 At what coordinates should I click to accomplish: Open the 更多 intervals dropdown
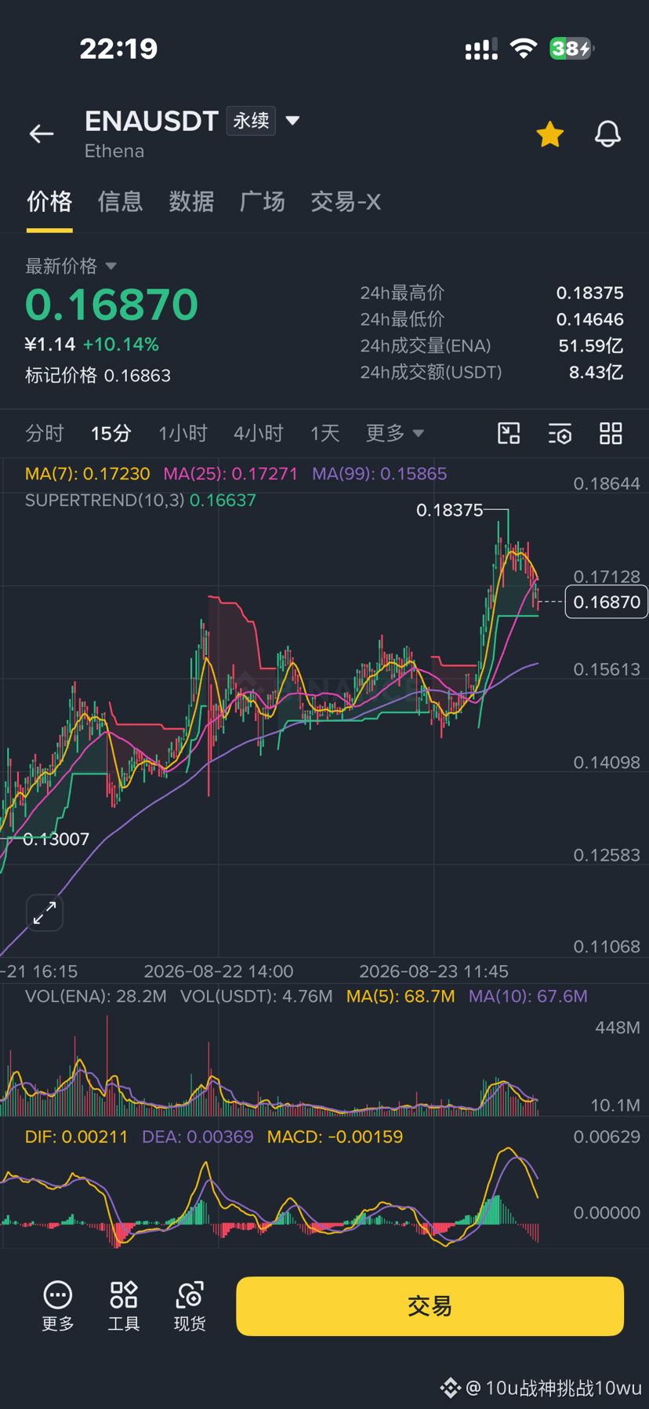394,433
